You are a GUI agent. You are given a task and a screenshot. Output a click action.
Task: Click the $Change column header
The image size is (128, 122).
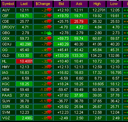coord(43,4)
